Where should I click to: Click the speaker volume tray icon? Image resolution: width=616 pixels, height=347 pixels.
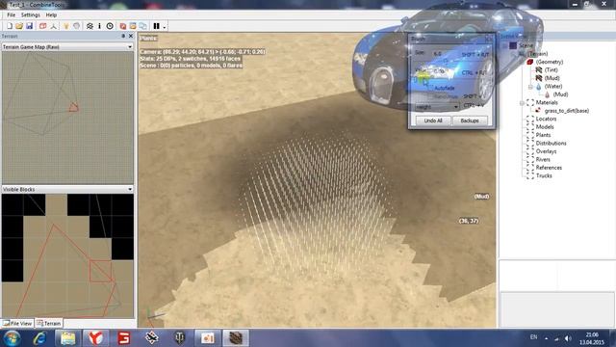tap(568, 338)
